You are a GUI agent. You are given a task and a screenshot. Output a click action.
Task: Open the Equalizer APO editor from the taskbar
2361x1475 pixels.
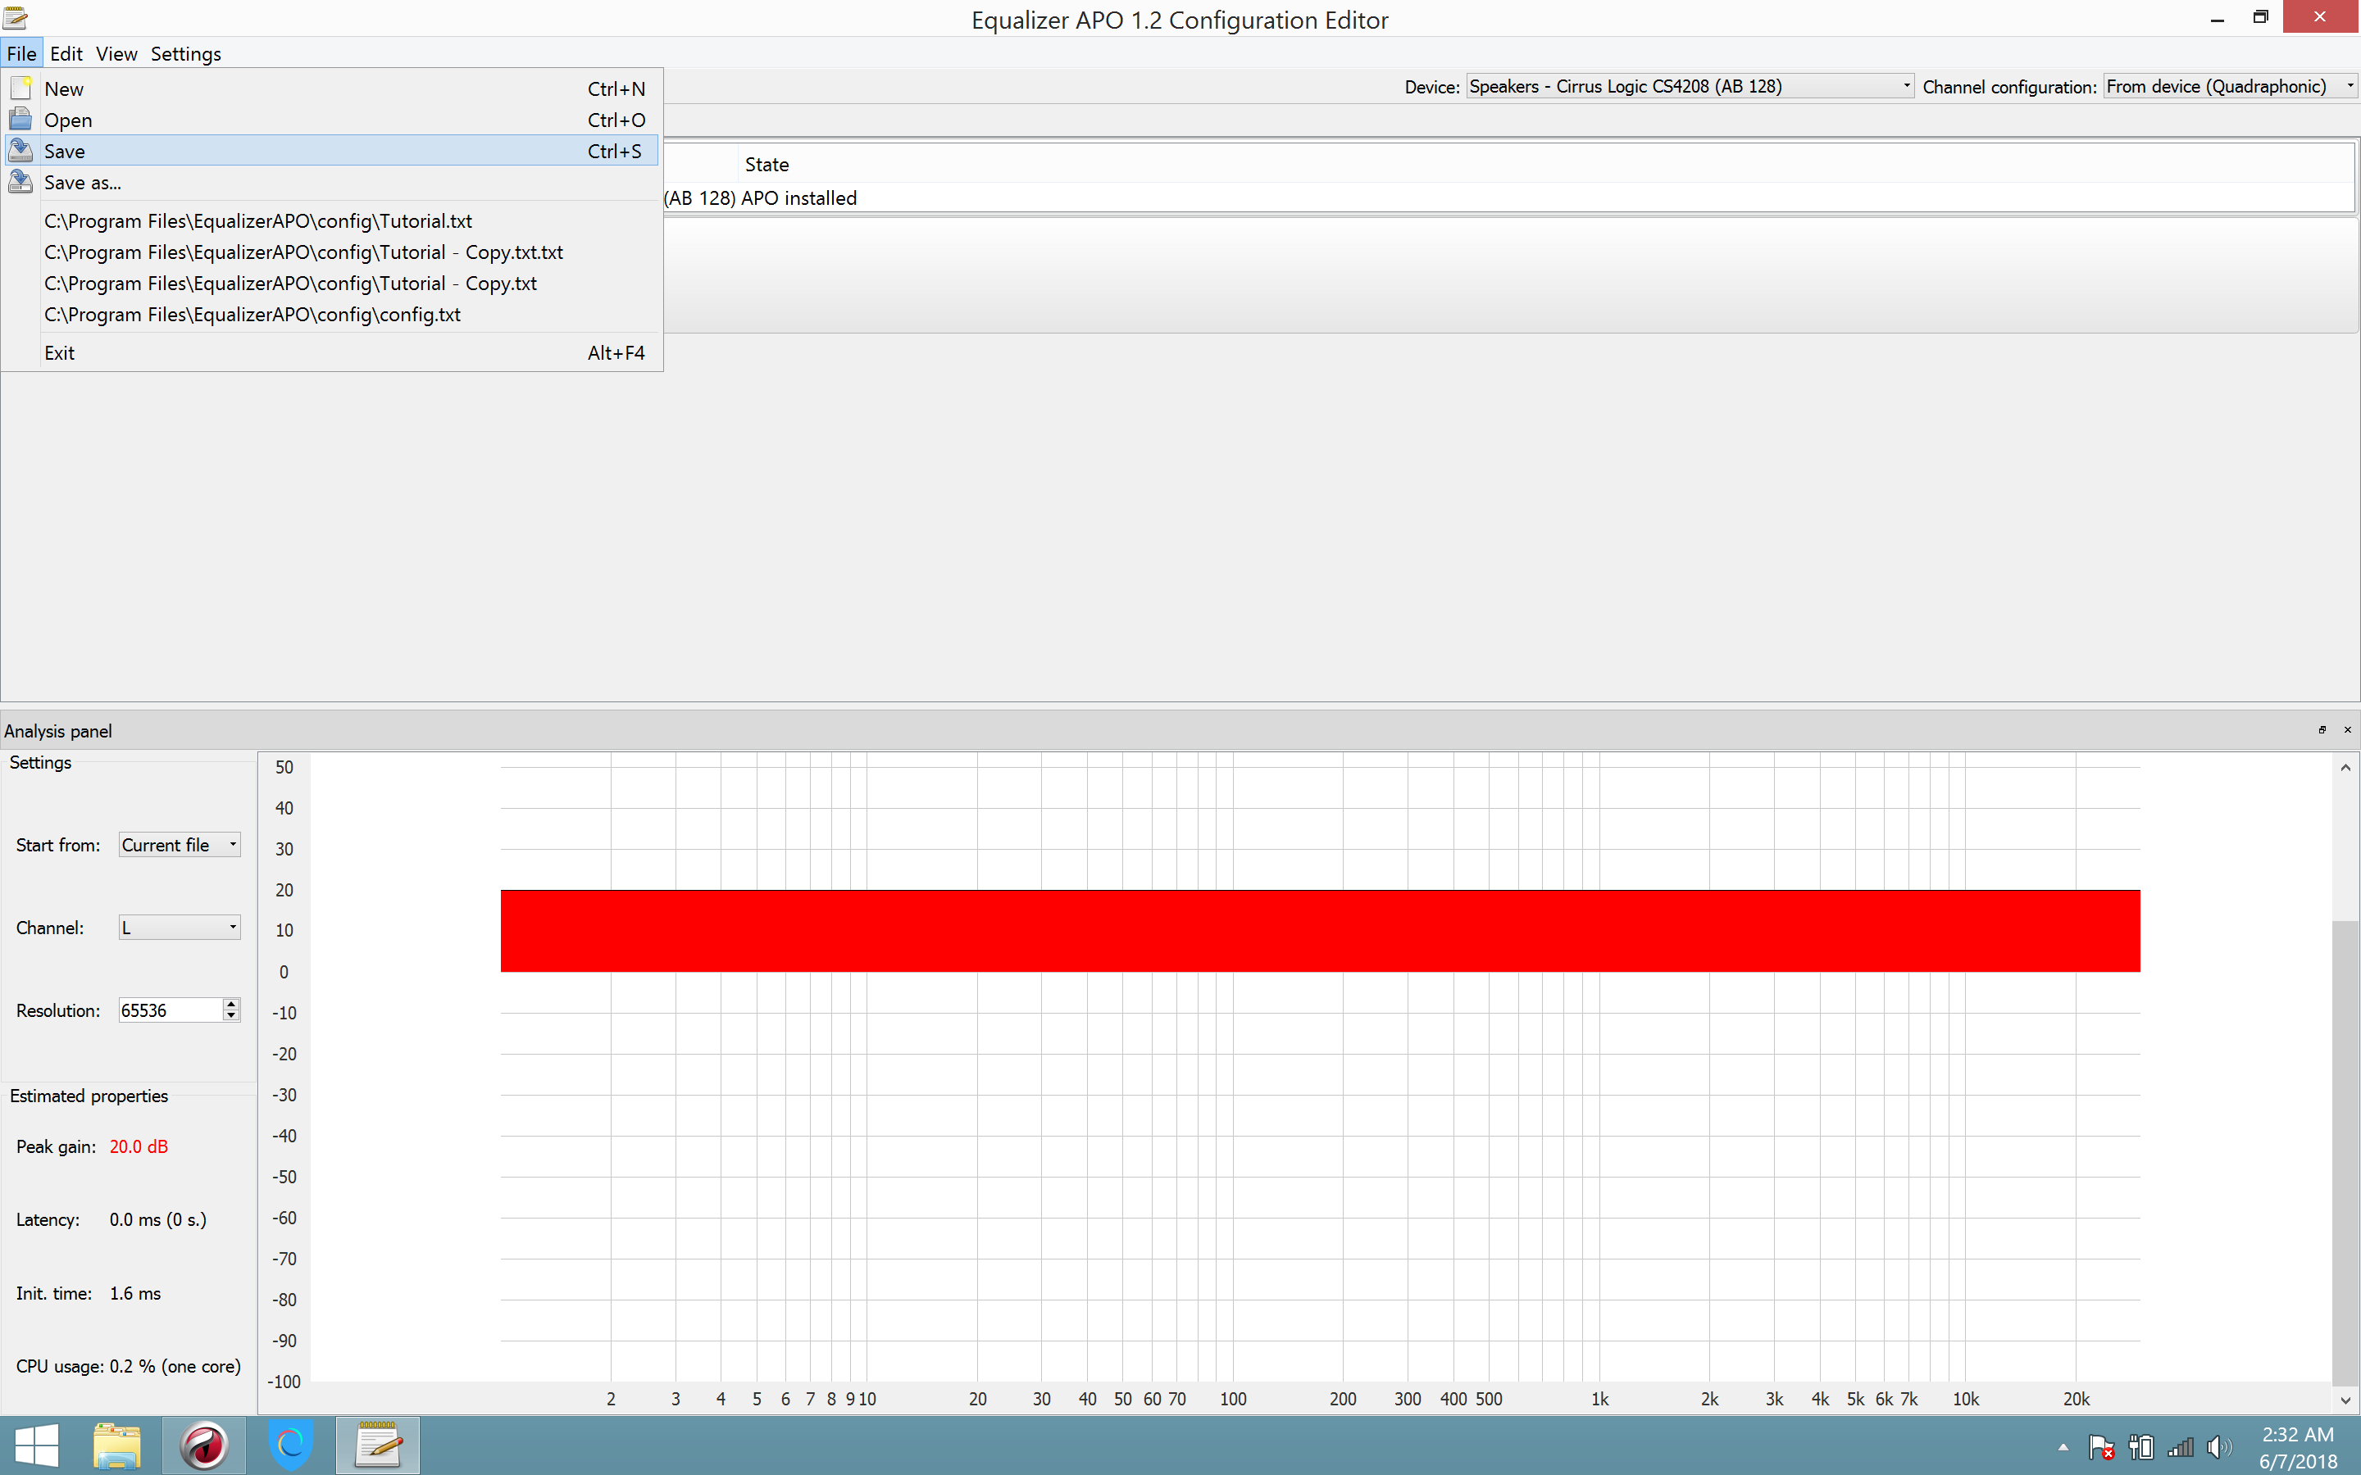click(x=378, y=1445)
